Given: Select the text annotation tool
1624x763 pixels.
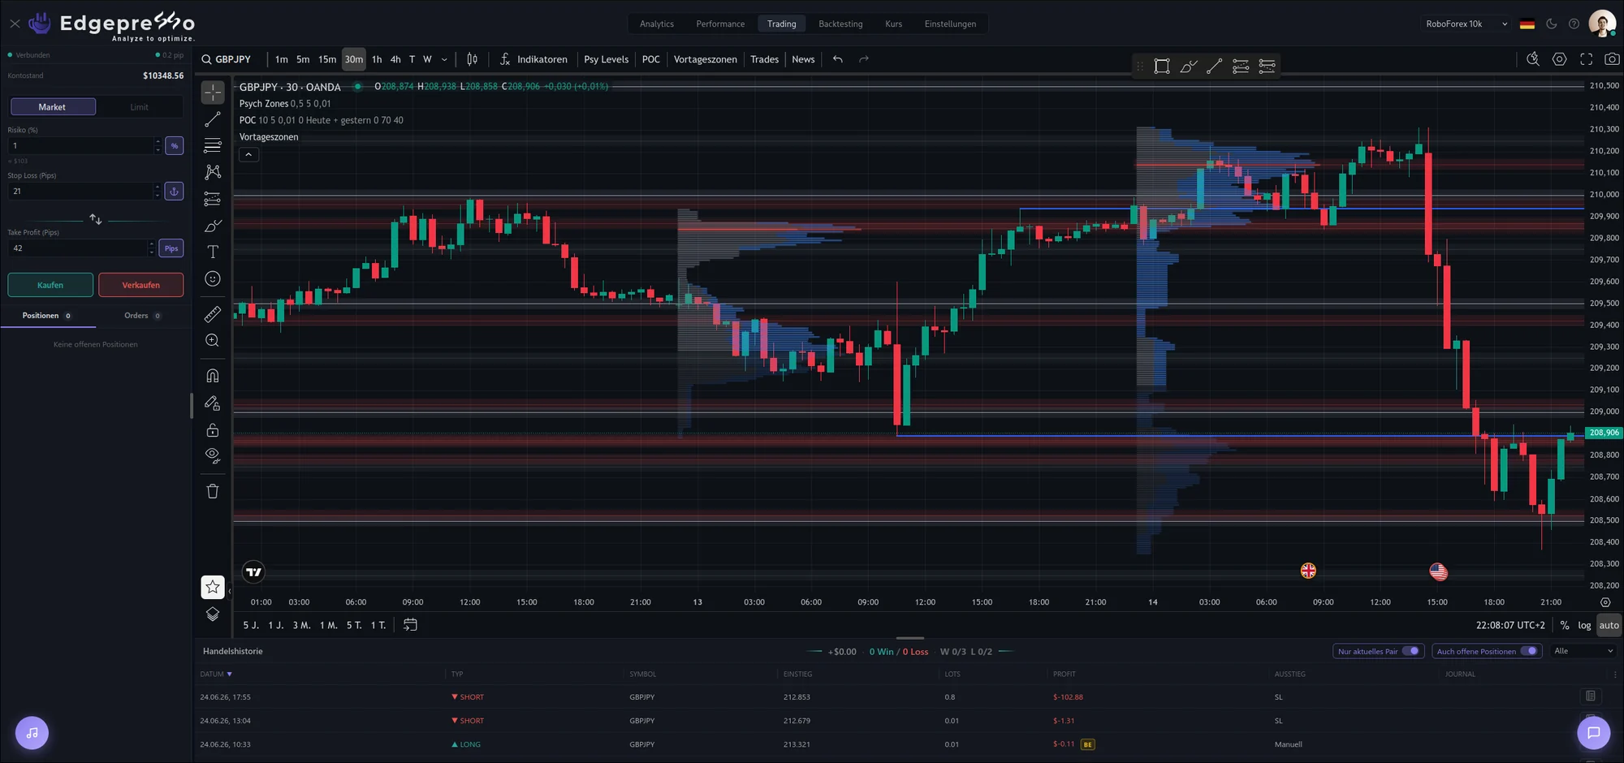Looking at the screenshot, I should (x=213, y=252).
